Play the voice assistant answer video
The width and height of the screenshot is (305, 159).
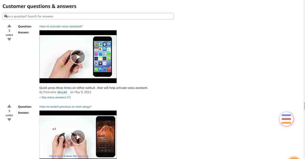coord(78,57)
